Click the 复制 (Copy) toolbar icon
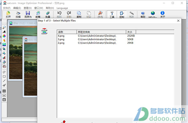The width and height of the screenshot is (188, 123). pos(79,14)
